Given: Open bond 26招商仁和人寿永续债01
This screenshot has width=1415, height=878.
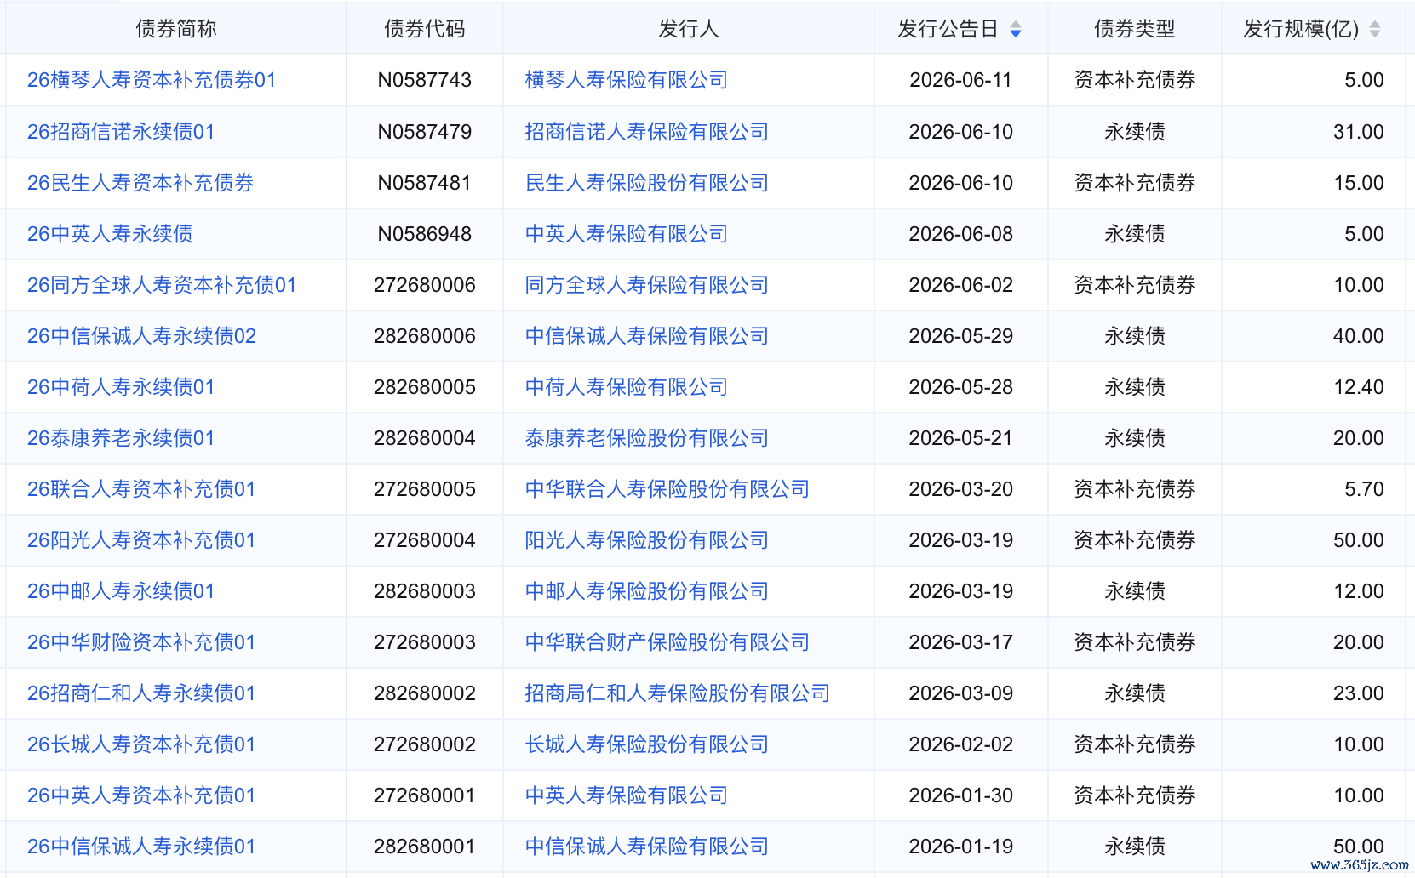Looking at the screenshot, I should [x=141, y=693].
